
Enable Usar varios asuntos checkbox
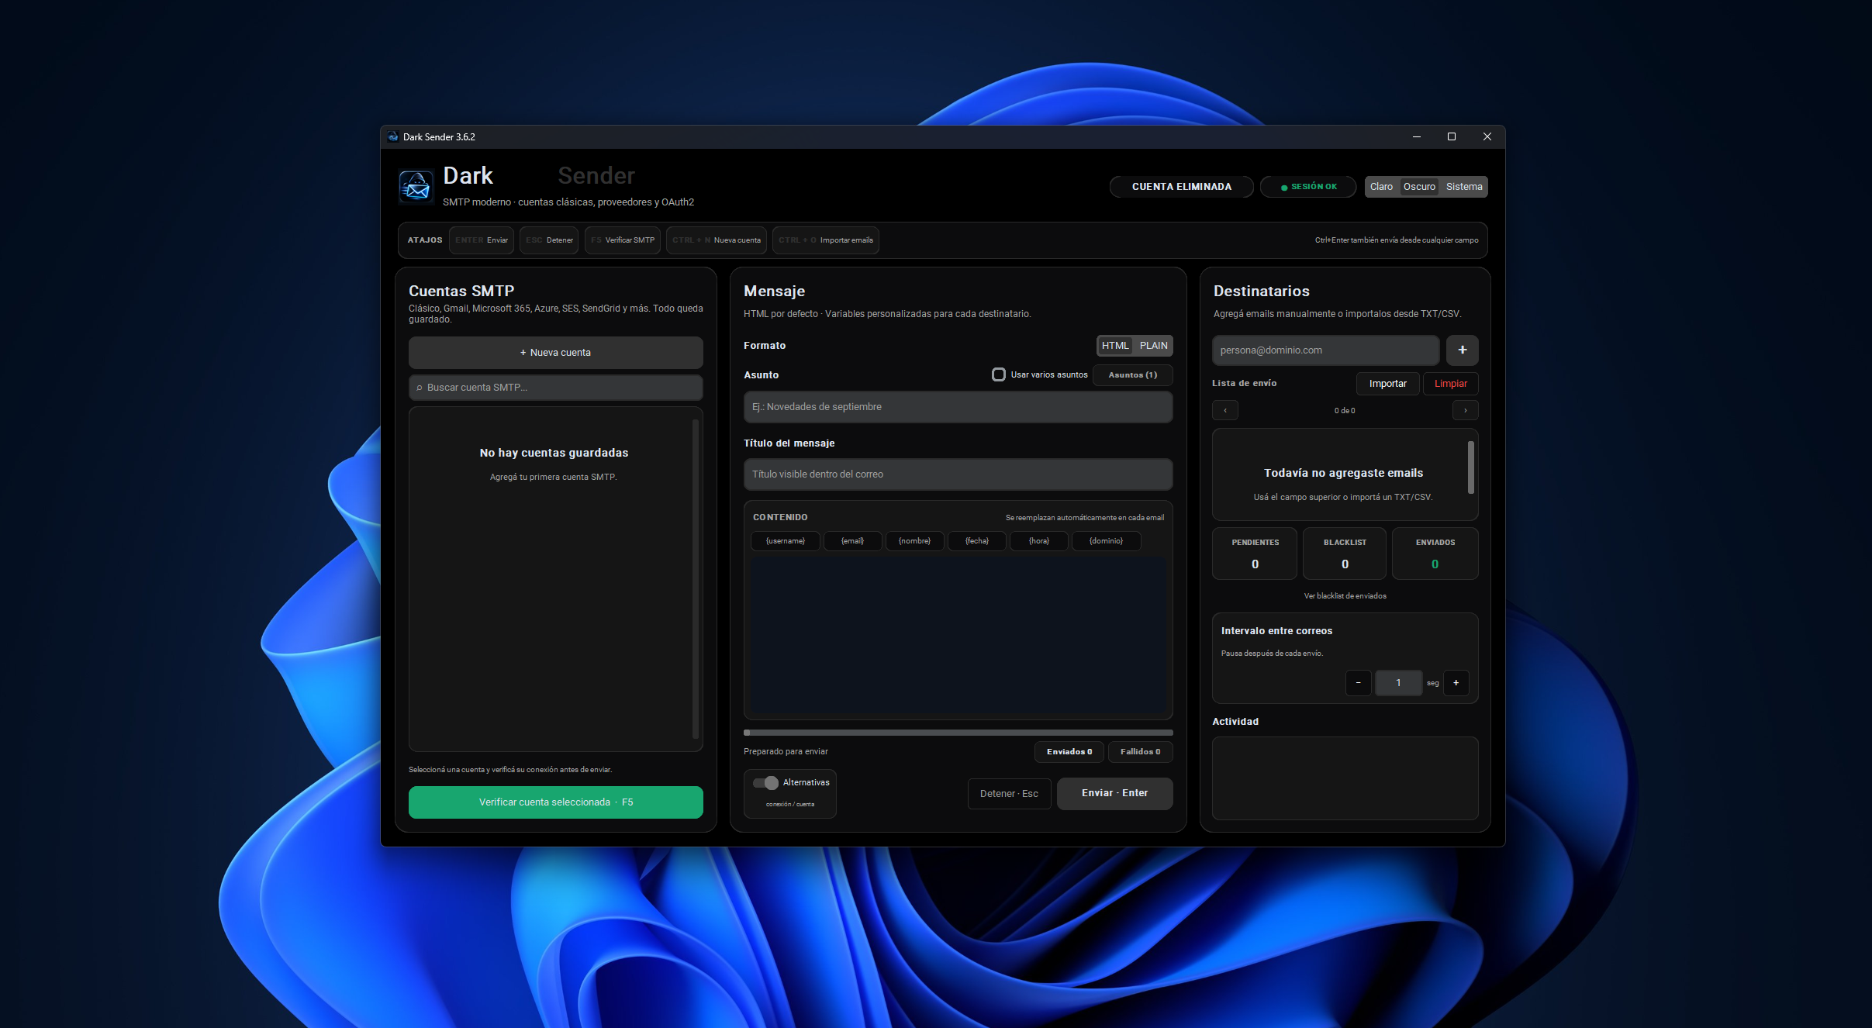(999, 374)
